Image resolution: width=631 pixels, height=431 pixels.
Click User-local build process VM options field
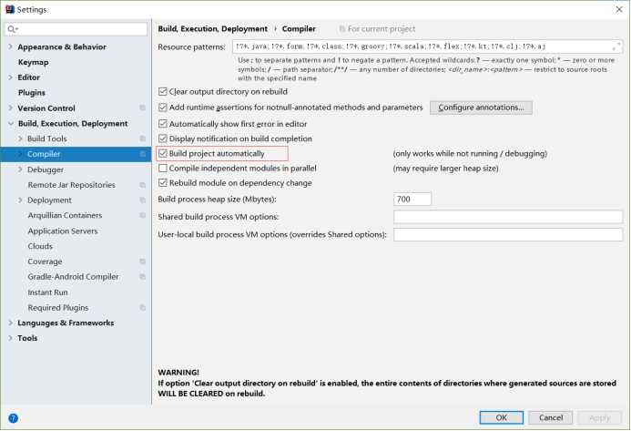[508, 234]
